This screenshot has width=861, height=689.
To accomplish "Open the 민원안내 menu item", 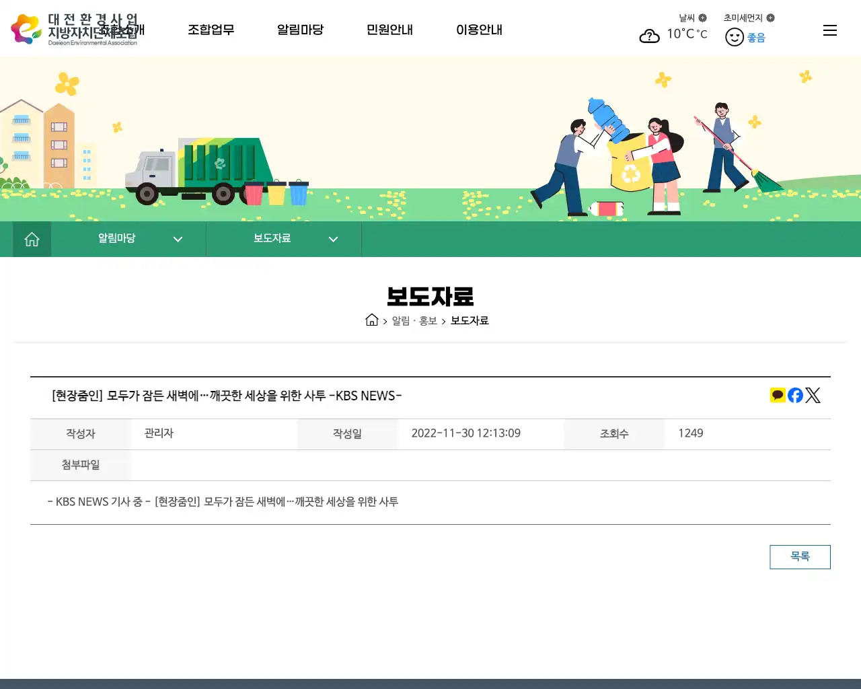I will 389,30.
